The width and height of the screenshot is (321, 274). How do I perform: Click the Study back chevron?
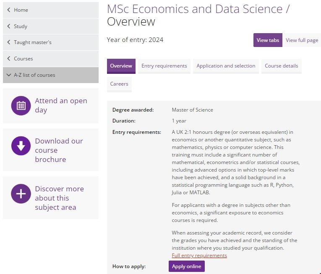click(x=9, y=26)
